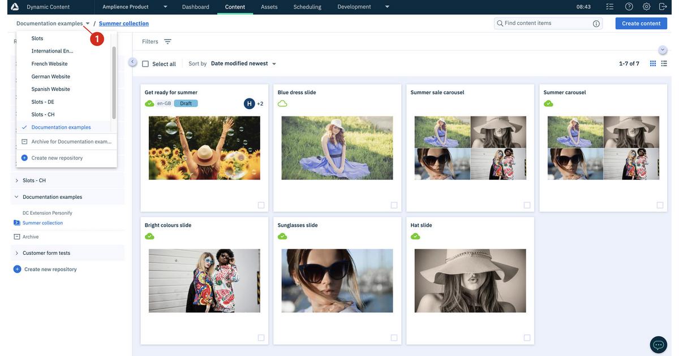The image size is (679, 356).
Task: Click Create new repository in sidebar
Action: tap(50, 270)
